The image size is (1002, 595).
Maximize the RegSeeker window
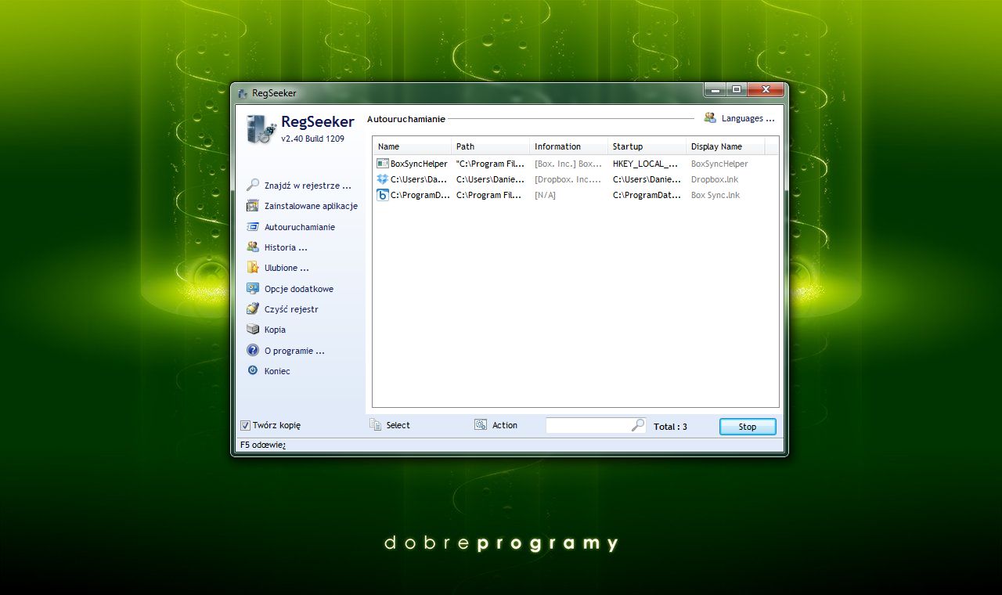(x=737, y=89)
